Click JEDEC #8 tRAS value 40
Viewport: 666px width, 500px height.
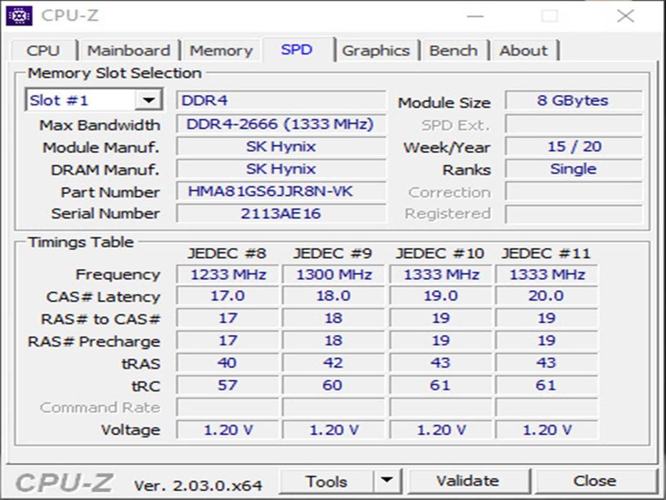pos(228,363)
